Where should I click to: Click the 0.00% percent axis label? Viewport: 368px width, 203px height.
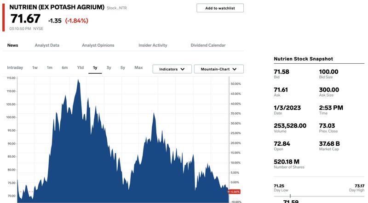click(x=235, y=182)
